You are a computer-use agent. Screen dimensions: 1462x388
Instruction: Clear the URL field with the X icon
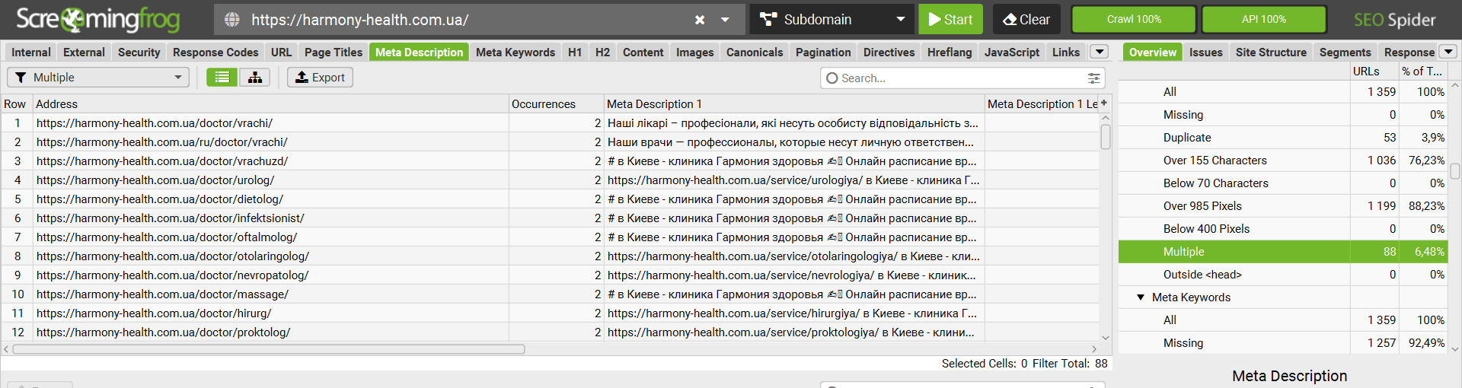click(x=700, y=20)
